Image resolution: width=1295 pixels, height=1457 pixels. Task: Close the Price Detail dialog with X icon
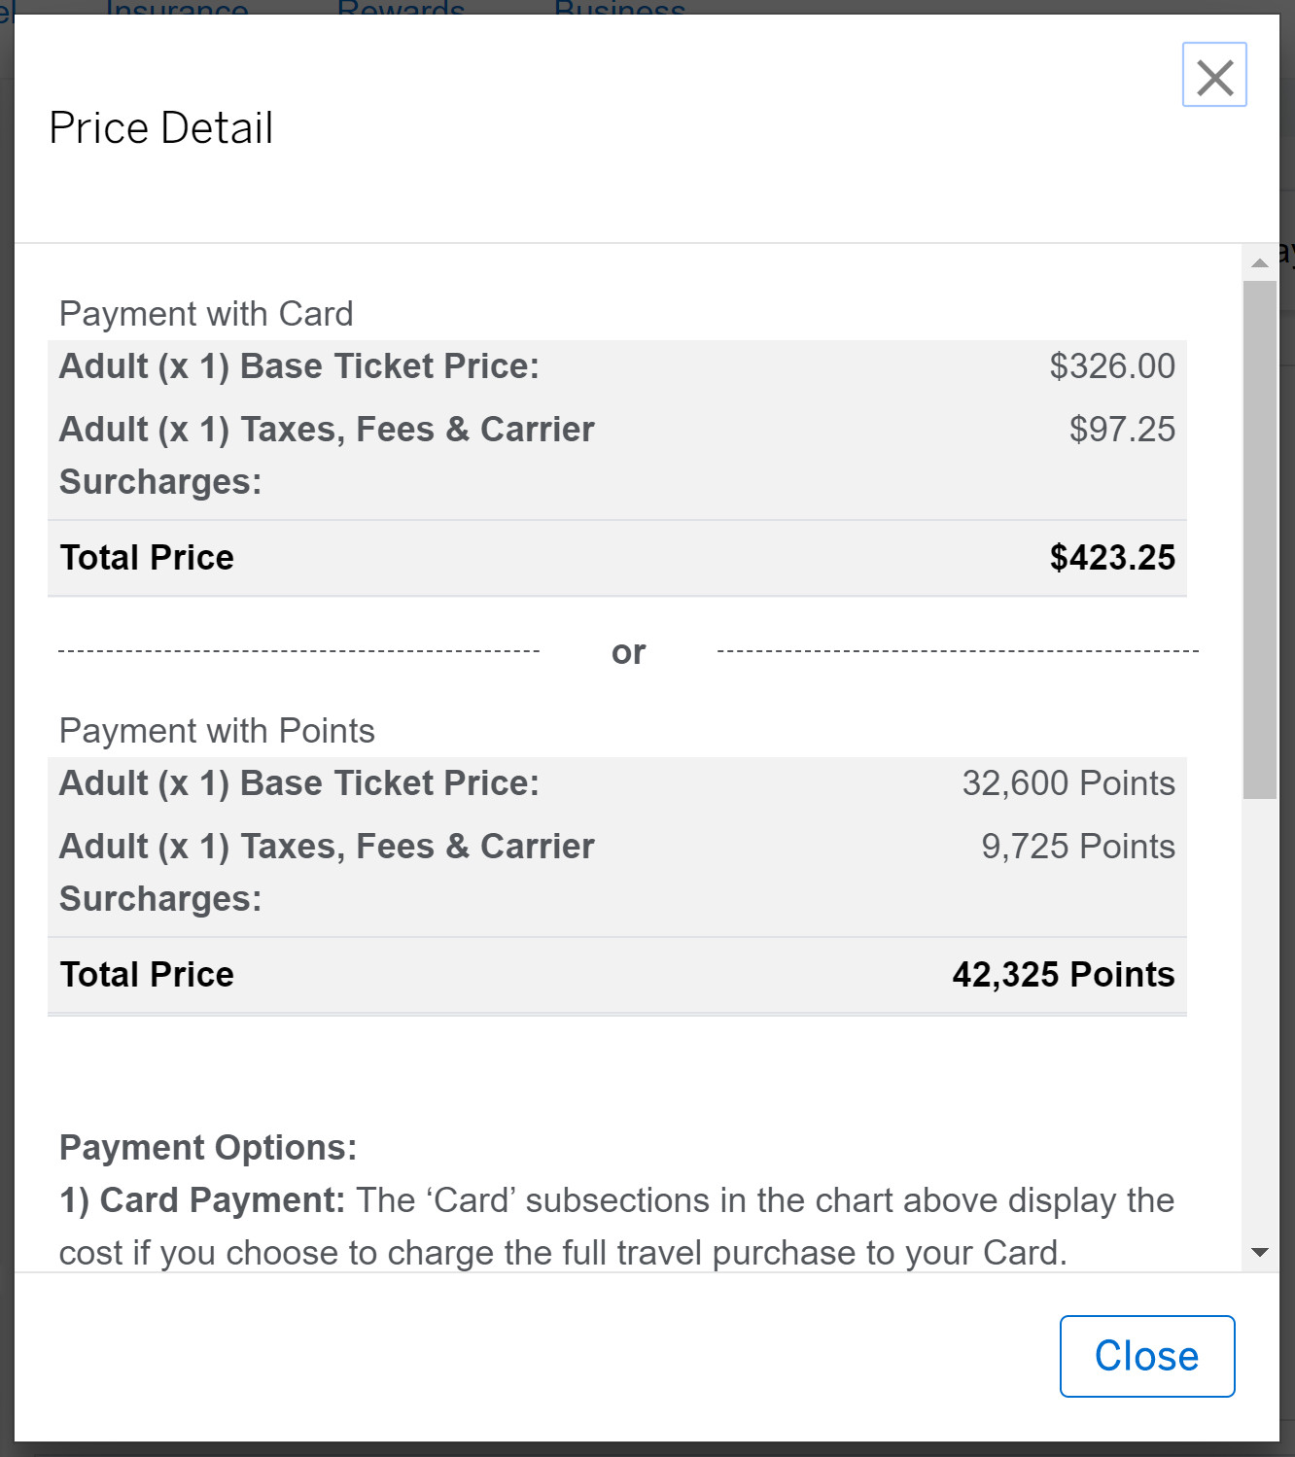coord(1214,76)
